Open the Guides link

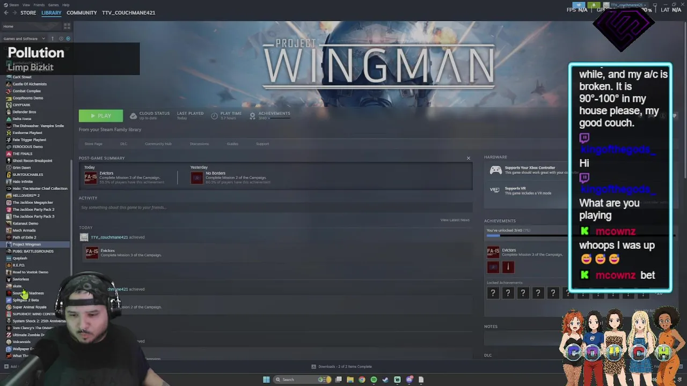coord(232,144)
